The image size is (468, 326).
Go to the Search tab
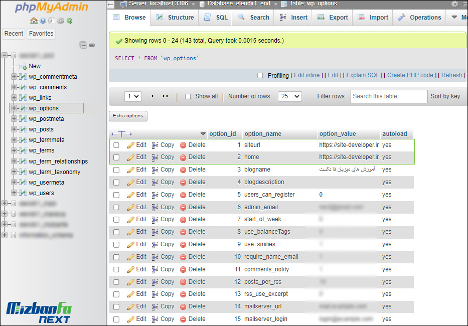253,18
